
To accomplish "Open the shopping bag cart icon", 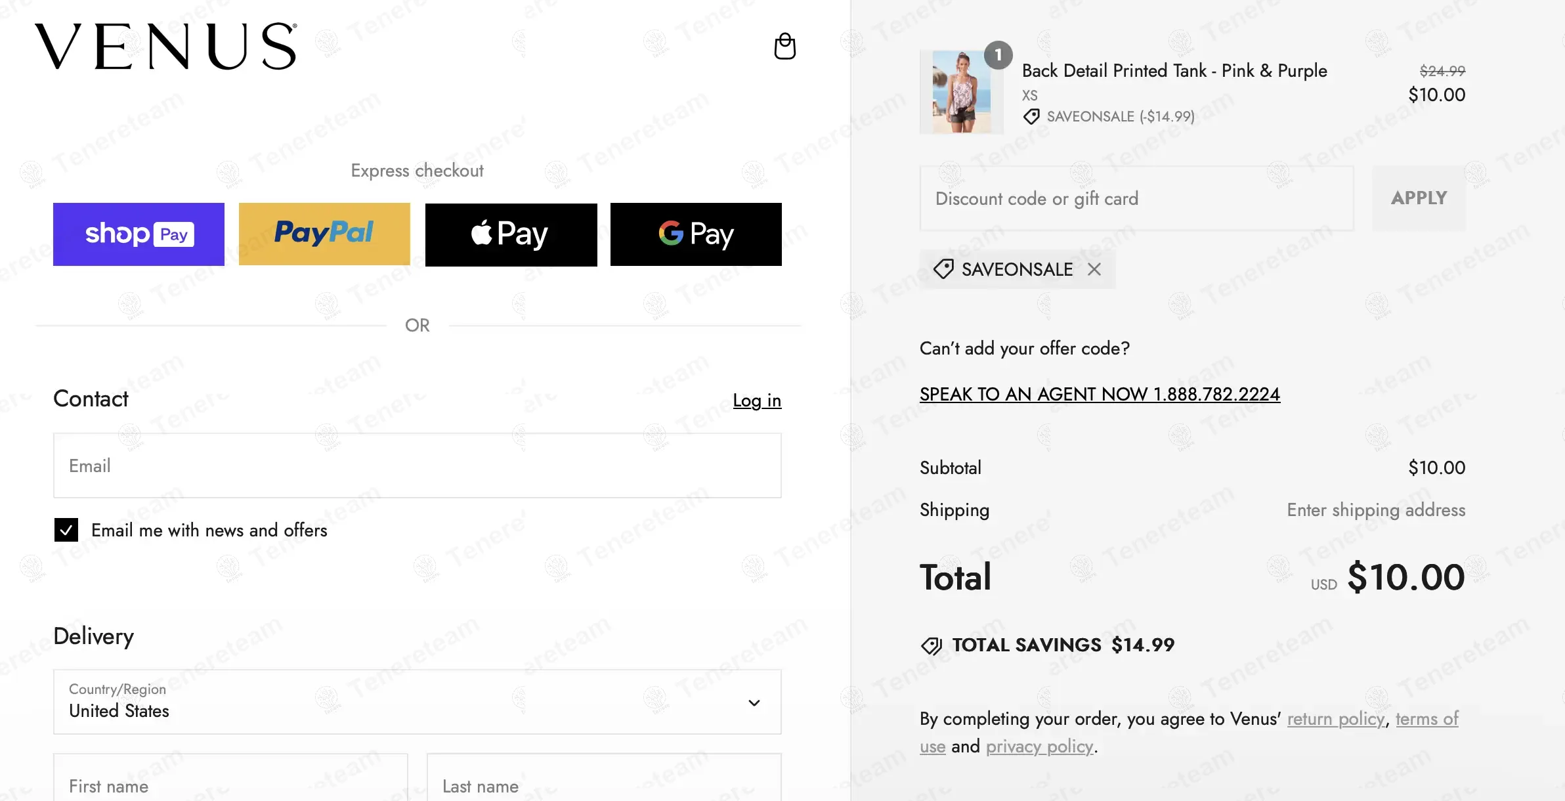I will tap(784, 47).
